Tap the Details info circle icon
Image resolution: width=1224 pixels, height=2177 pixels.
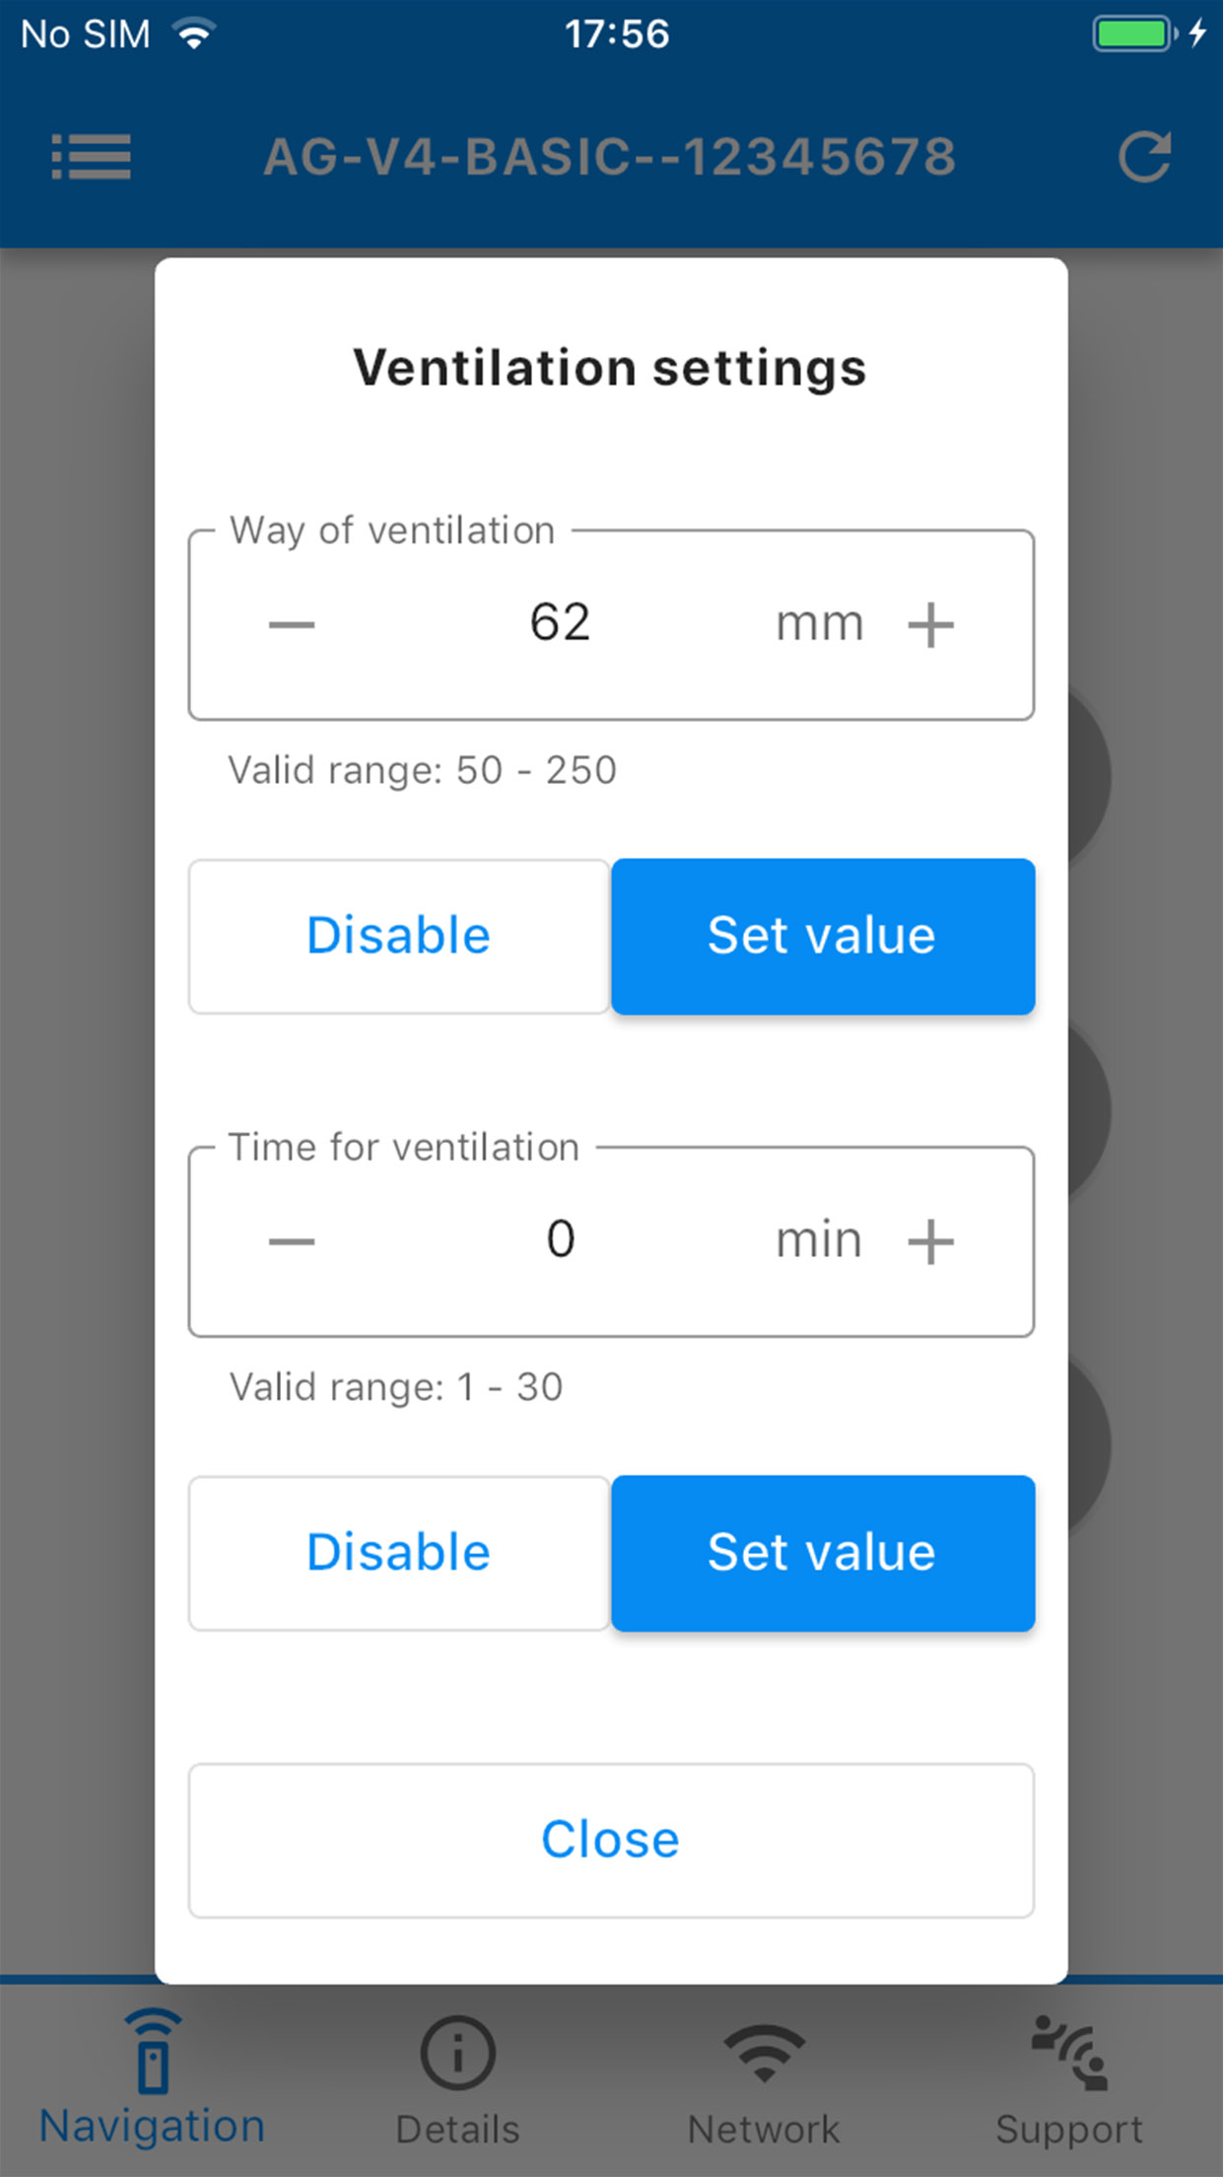tap(458, 2053)
